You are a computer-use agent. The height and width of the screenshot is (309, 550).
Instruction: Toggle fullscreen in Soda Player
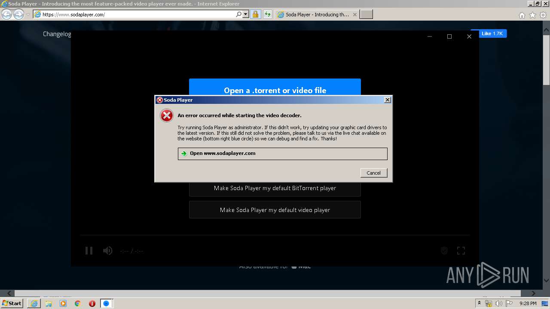[x=461, y=251]
